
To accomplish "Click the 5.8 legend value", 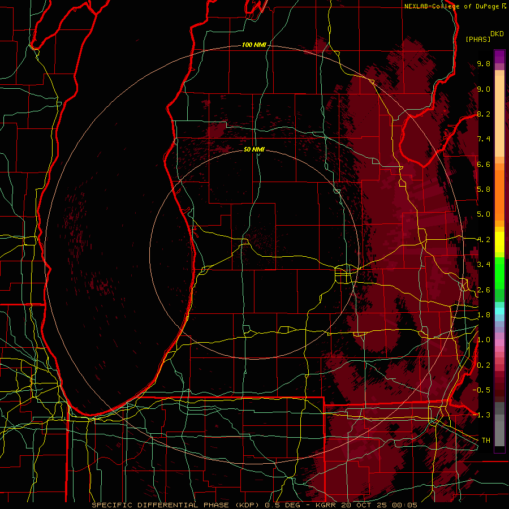I will pos(484,189).
